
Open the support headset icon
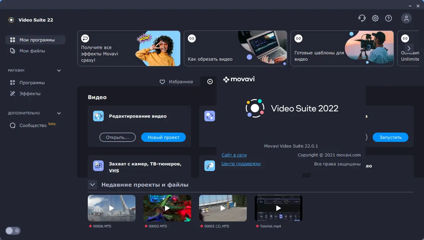coord(362,18)
